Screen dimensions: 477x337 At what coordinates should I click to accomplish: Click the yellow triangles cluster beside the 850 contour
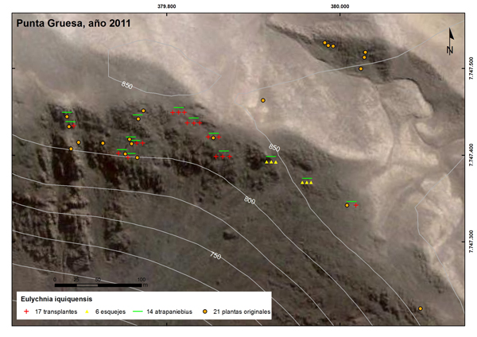click(x=271, y=161)
